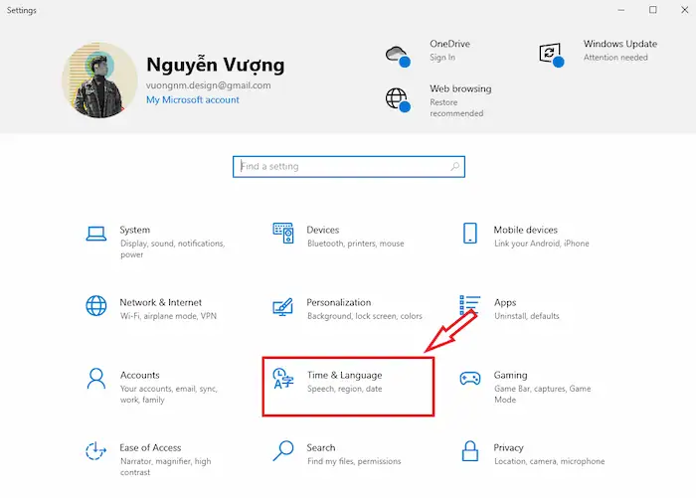Screen dimensions: 696x498
Task: Open the System settings monitor icon
Action: (x=96, y=234)
